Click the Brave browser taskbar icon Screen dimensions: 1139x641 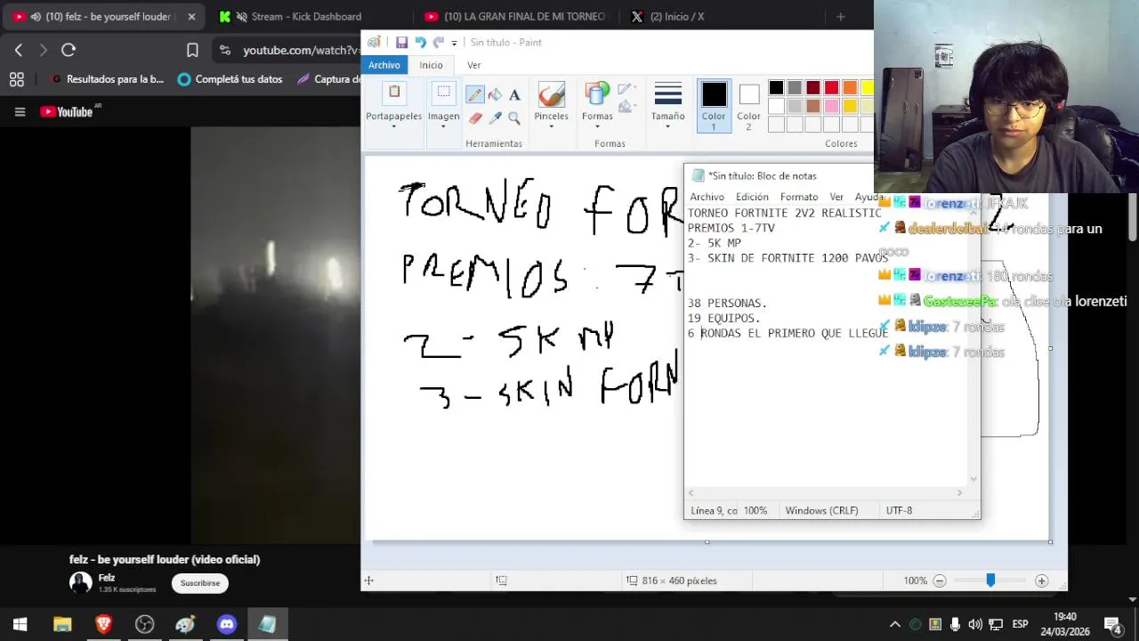coord(103,624)
